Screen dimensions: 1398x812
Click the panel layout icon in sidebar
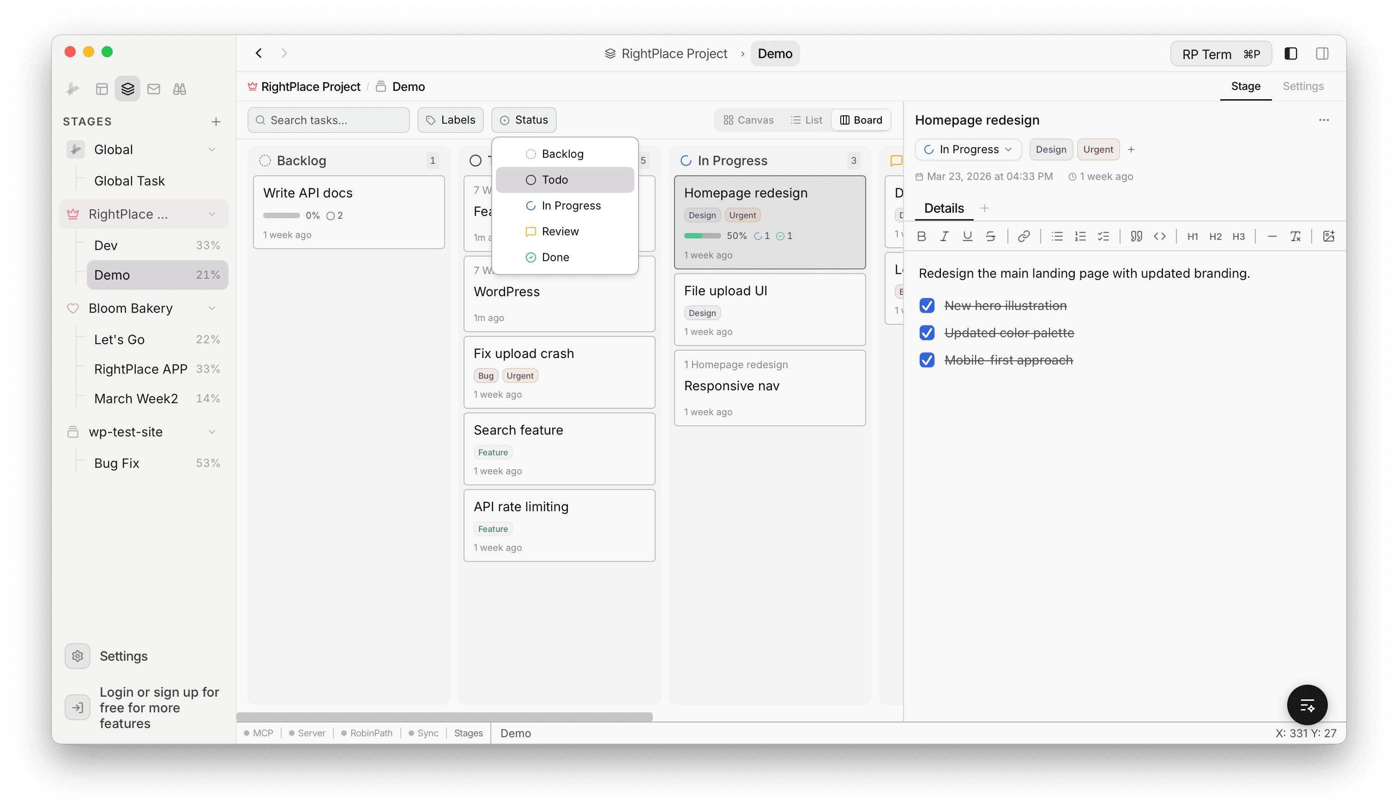point(102,89)
